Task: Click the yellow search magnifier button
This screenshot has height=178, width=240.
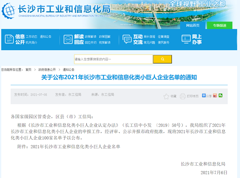Action: (163, 59)
